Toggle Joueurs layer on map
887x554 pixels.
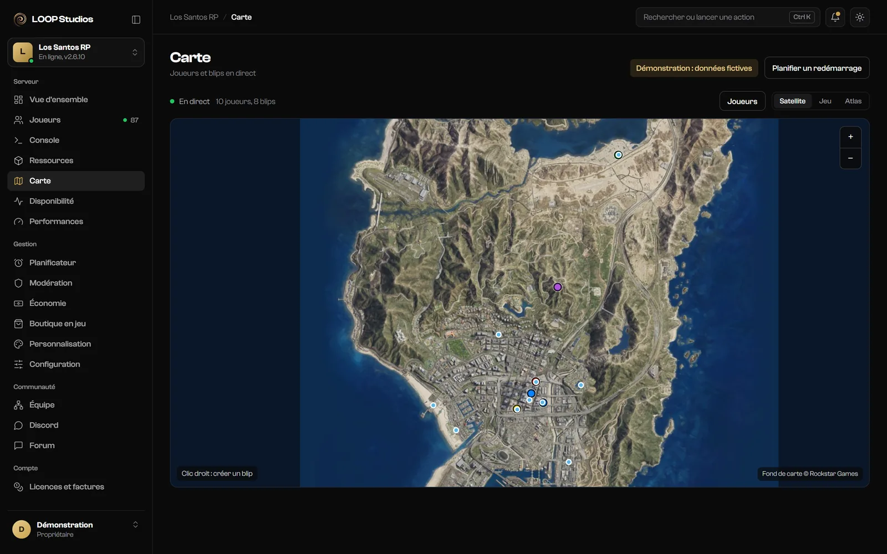point(742,101)
